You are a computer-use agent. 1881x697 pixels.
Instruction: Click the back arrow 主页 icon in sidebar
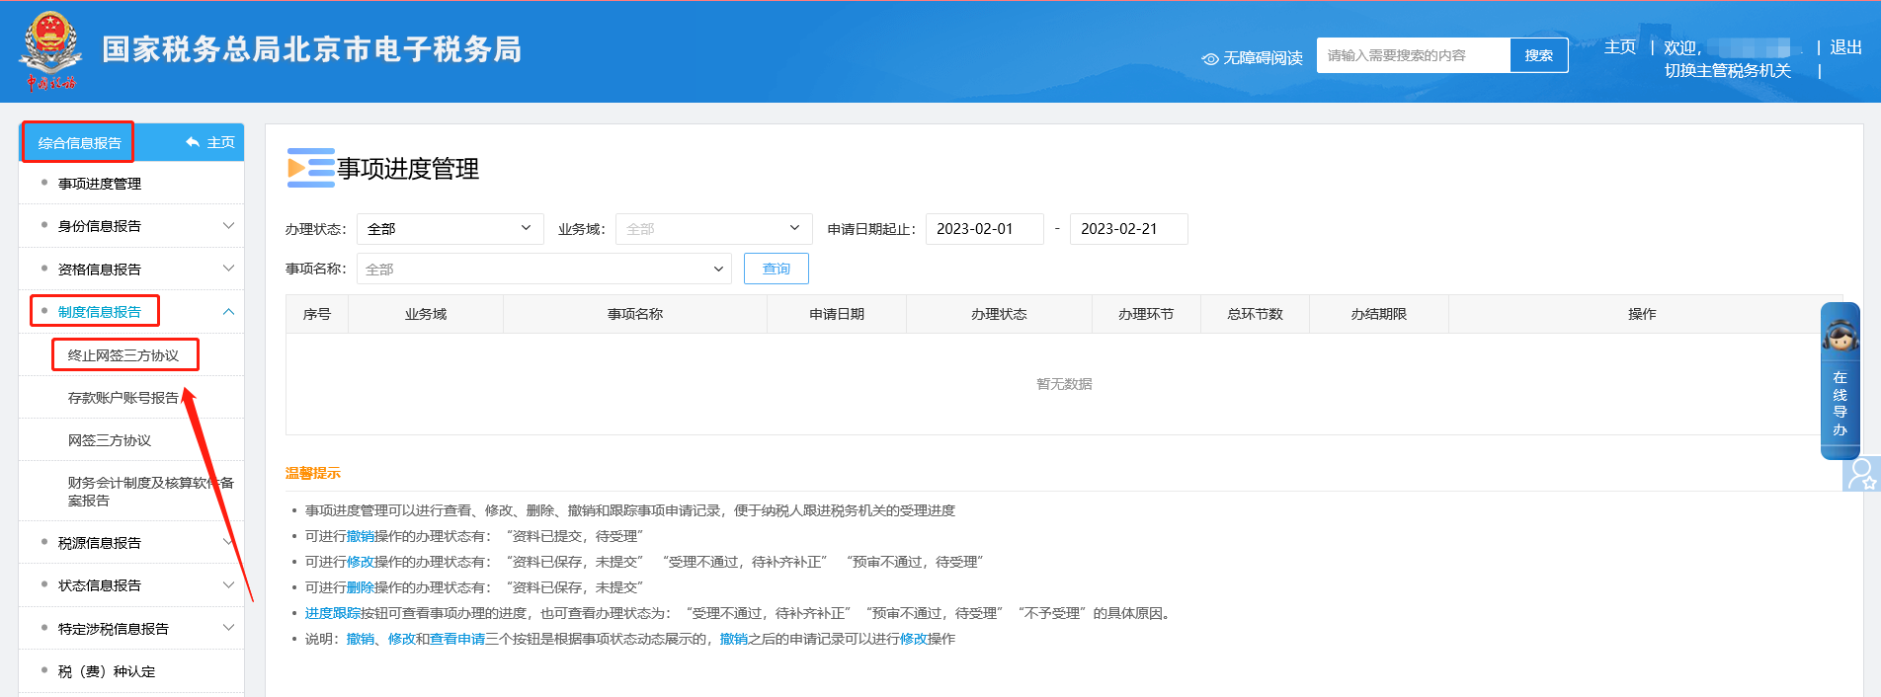point(193,142)
